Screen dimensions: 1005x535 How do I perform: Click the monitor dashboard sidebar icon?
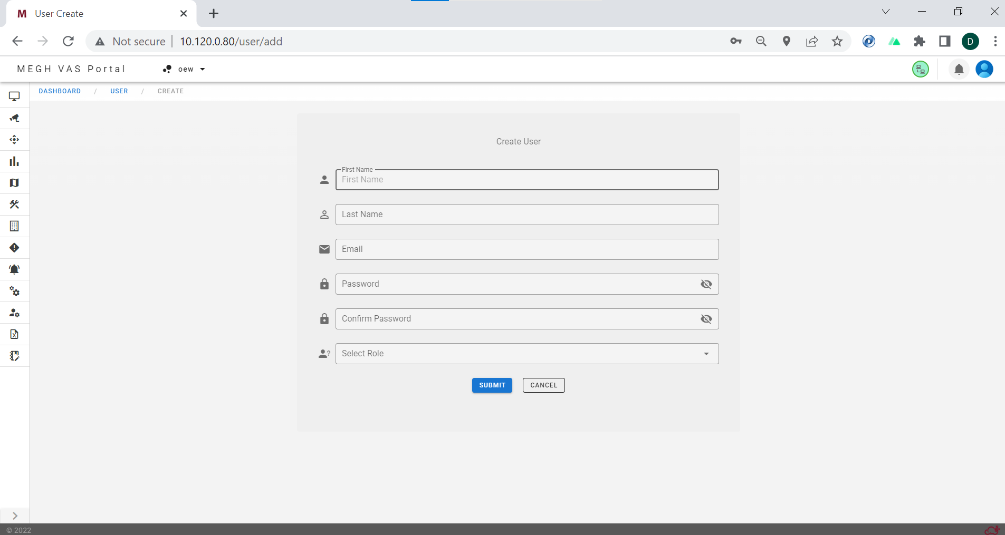point(14,96)
